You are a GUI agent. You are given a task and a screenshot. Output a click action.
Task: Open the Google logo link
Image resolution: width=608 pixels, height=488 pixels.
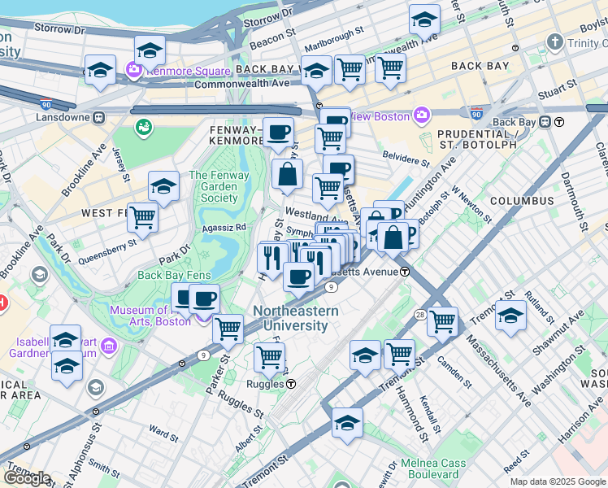tap(27, 479)
